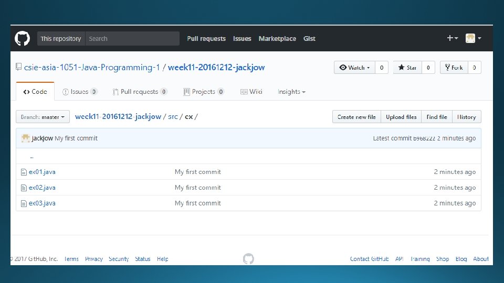Open the Training footer link
Viewport: 504px width, 283px height.
(420, 259)
